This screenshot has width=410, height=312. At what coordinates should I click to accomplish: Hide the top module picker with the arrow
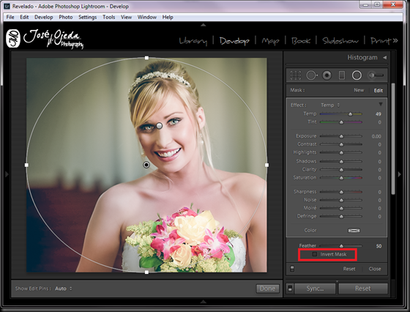204,25
